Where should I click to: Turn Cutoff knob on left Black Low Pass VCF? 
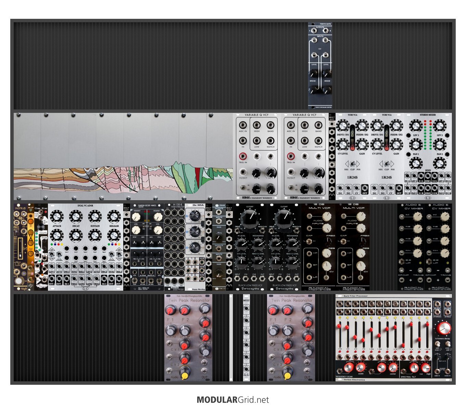(250, 218)
